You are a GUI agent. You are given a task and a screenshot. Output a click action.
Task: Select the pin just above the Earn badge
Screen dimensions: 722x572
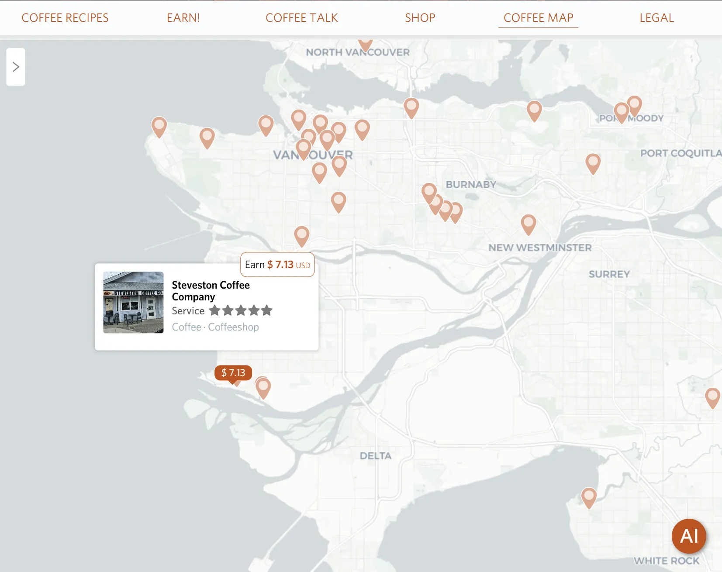click(x=301, y=237)
